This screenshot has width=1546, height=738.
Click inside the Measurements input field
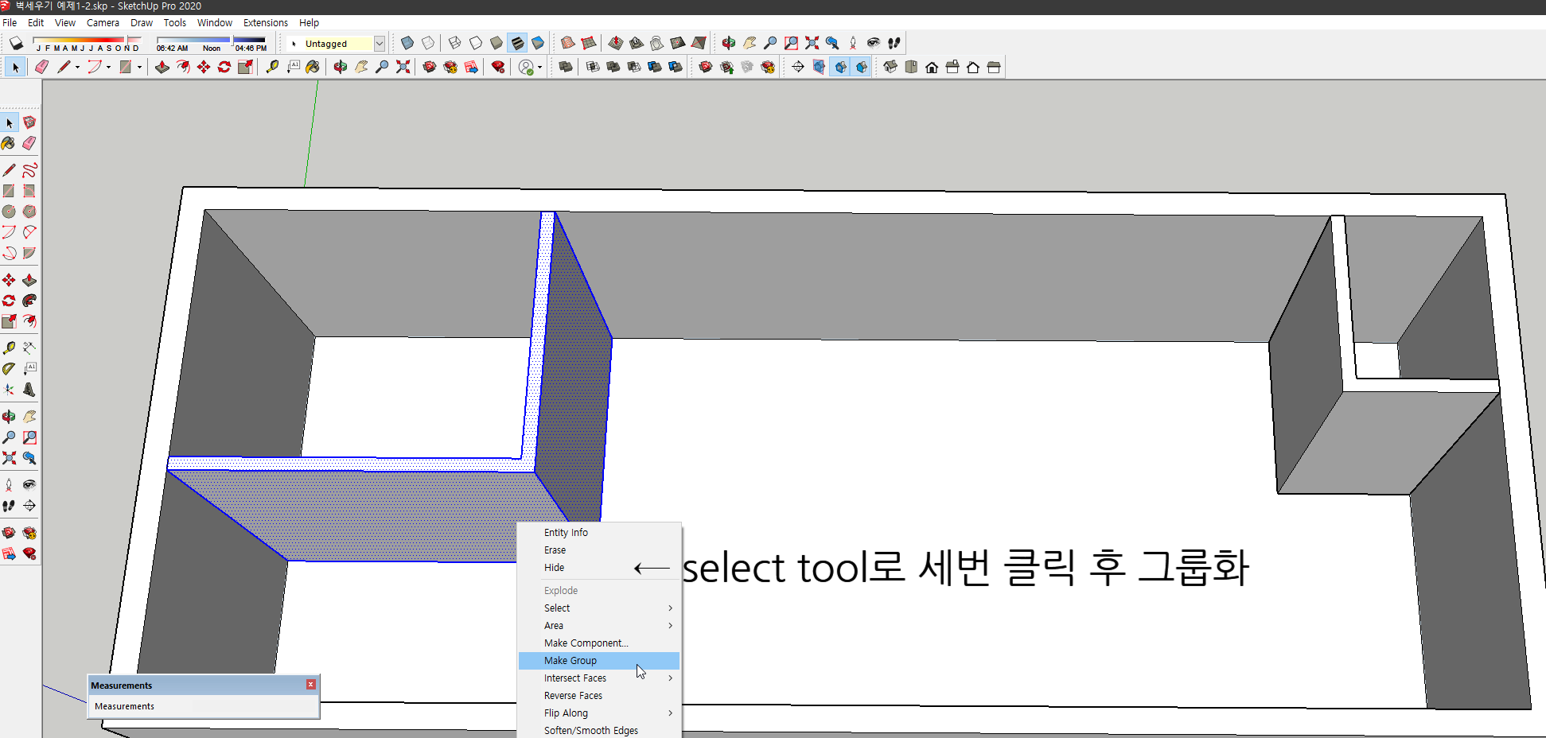click(203, 706)
